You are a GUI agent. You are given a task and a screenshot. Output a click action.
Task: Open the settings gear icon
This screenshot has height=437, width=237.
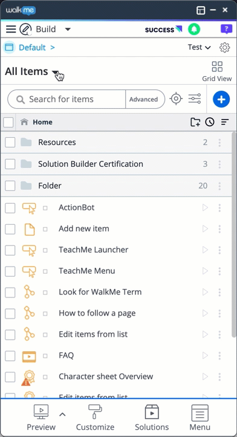[225, 47]
